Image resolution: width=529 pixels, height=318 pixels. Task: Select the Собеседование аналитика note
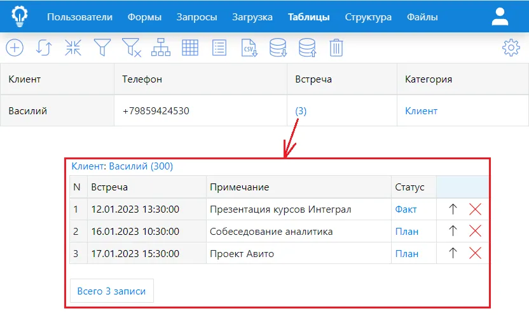[x=299, y=232]
